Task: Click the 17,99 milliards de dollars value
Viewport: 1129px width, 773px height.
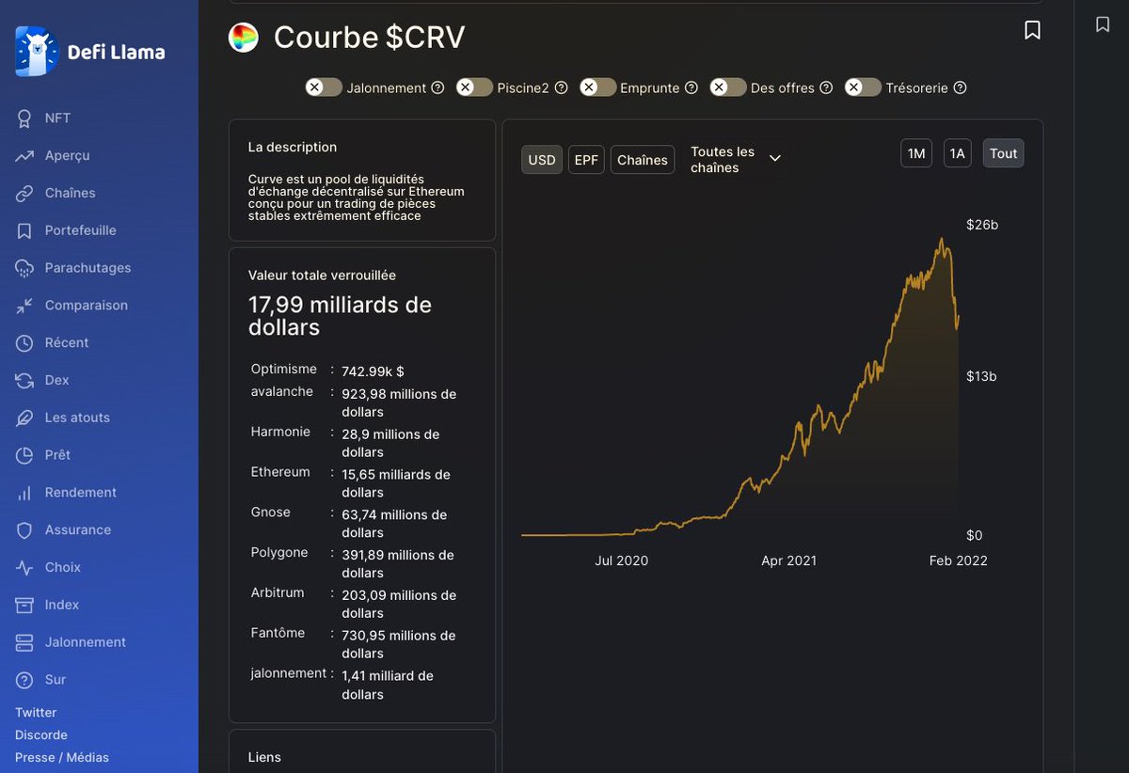Action: pyautogui.click(x=340, y=316)
